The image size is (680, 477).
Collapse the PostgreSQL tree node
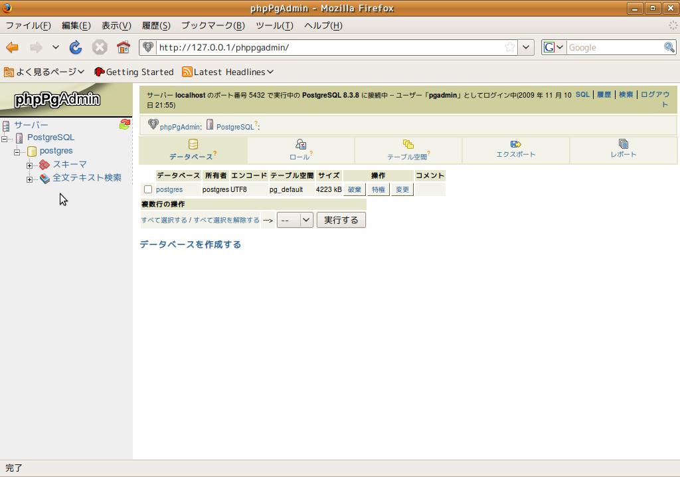tap(5, 139)
